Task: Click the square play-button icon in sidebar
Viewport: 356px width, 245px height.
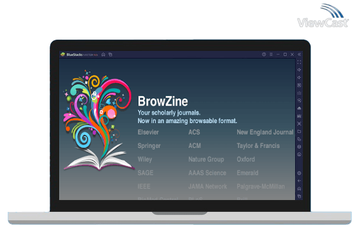Action: pos(299,85)
